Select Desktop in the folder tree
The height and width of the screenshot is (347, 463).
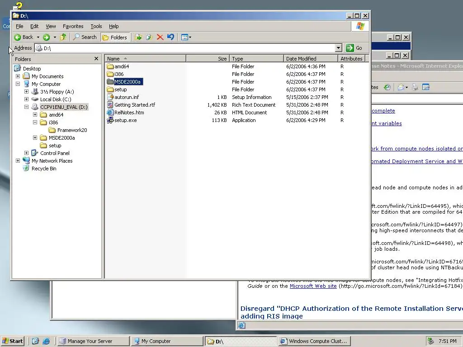[32, 69]
